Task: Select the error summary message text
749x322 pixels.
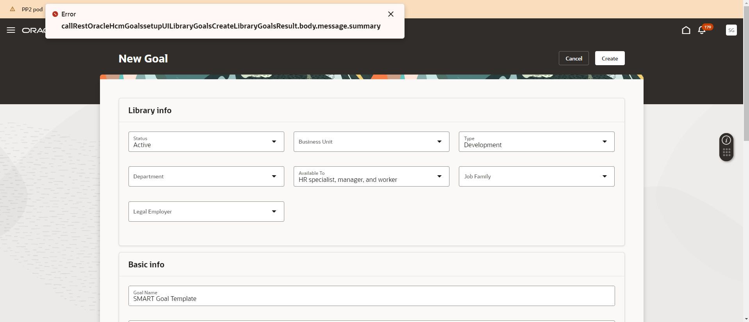Action: (x=221, y=26)
